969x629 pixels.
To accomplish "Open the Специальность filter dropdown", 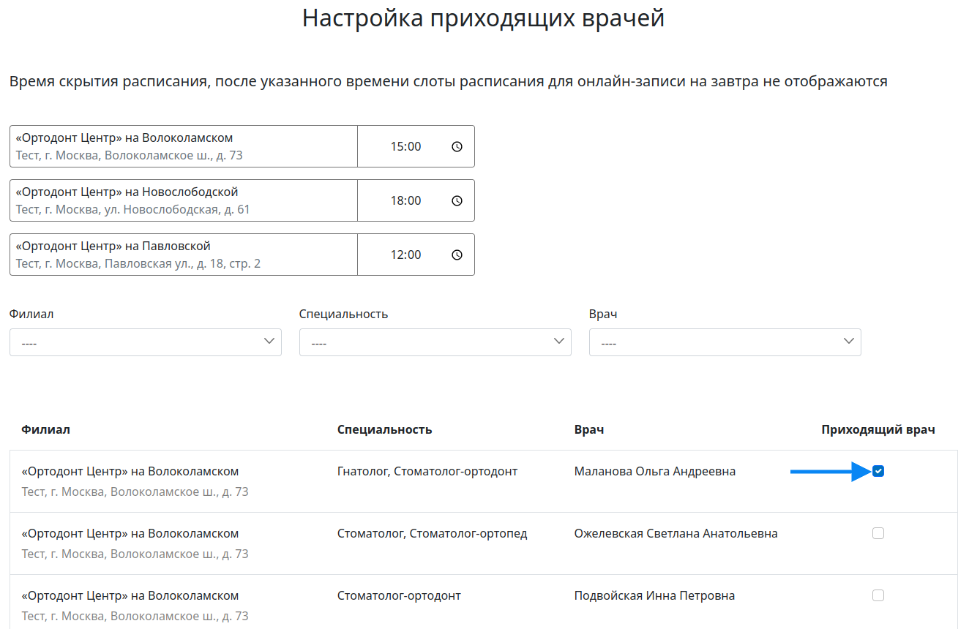I will [x=435, y=342].
